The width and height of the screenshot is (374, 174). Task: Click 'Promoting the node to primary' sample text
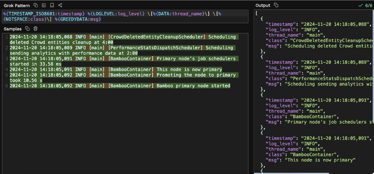coord(196,75)
